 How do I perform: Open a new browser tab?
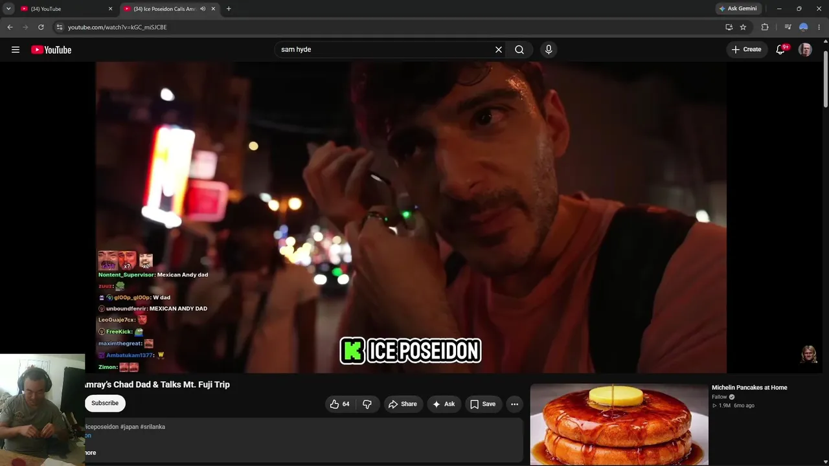coord(229,9)
